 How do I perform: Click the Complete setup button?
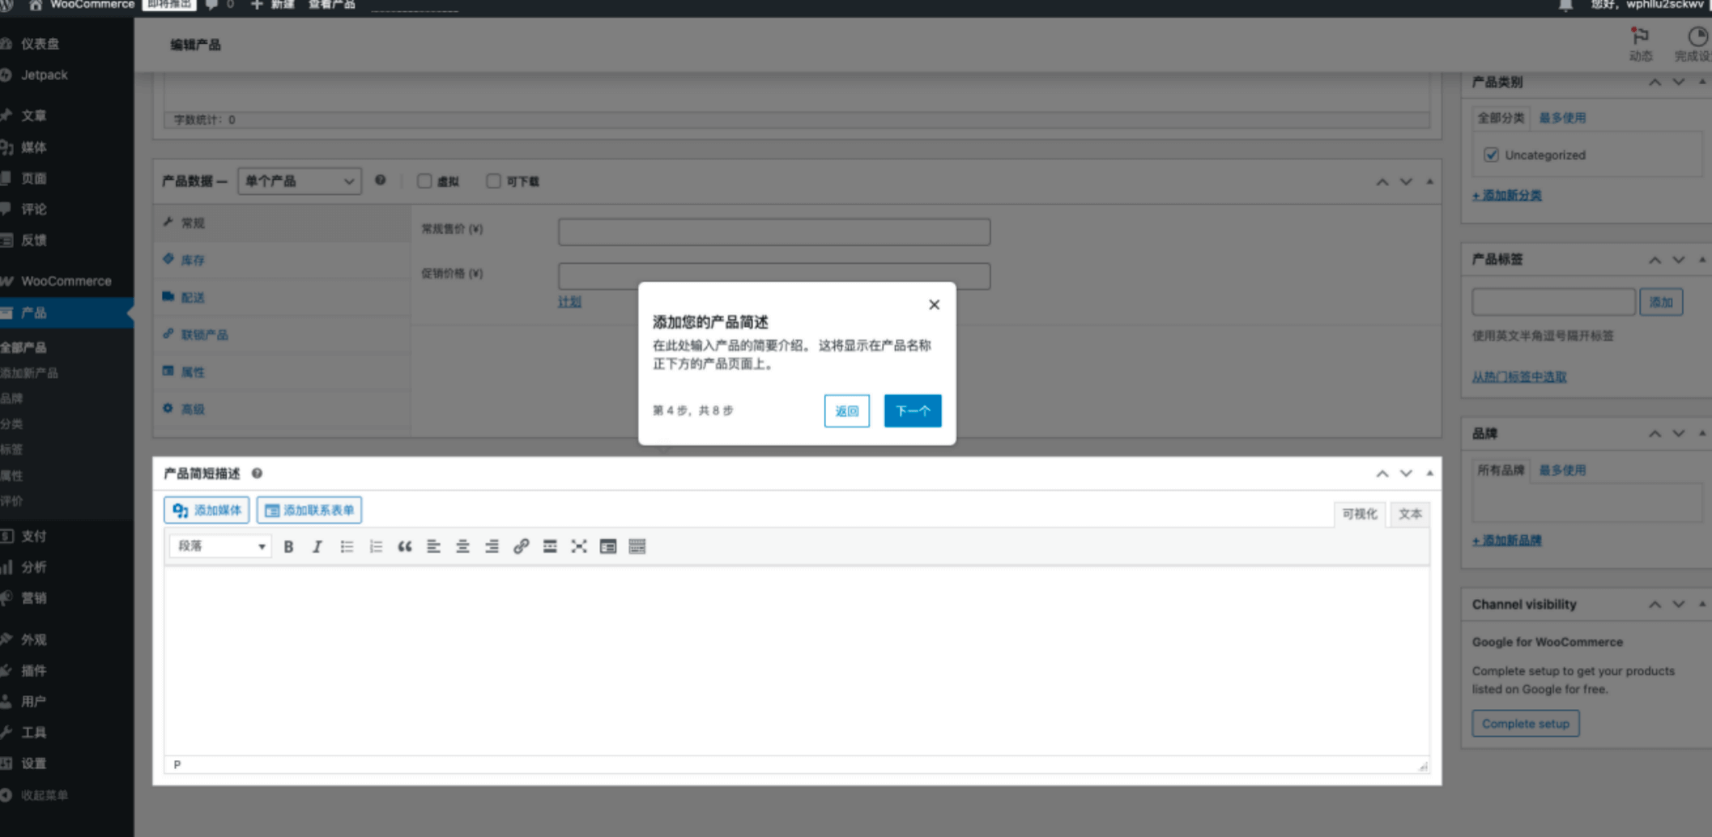(1525, 724)
